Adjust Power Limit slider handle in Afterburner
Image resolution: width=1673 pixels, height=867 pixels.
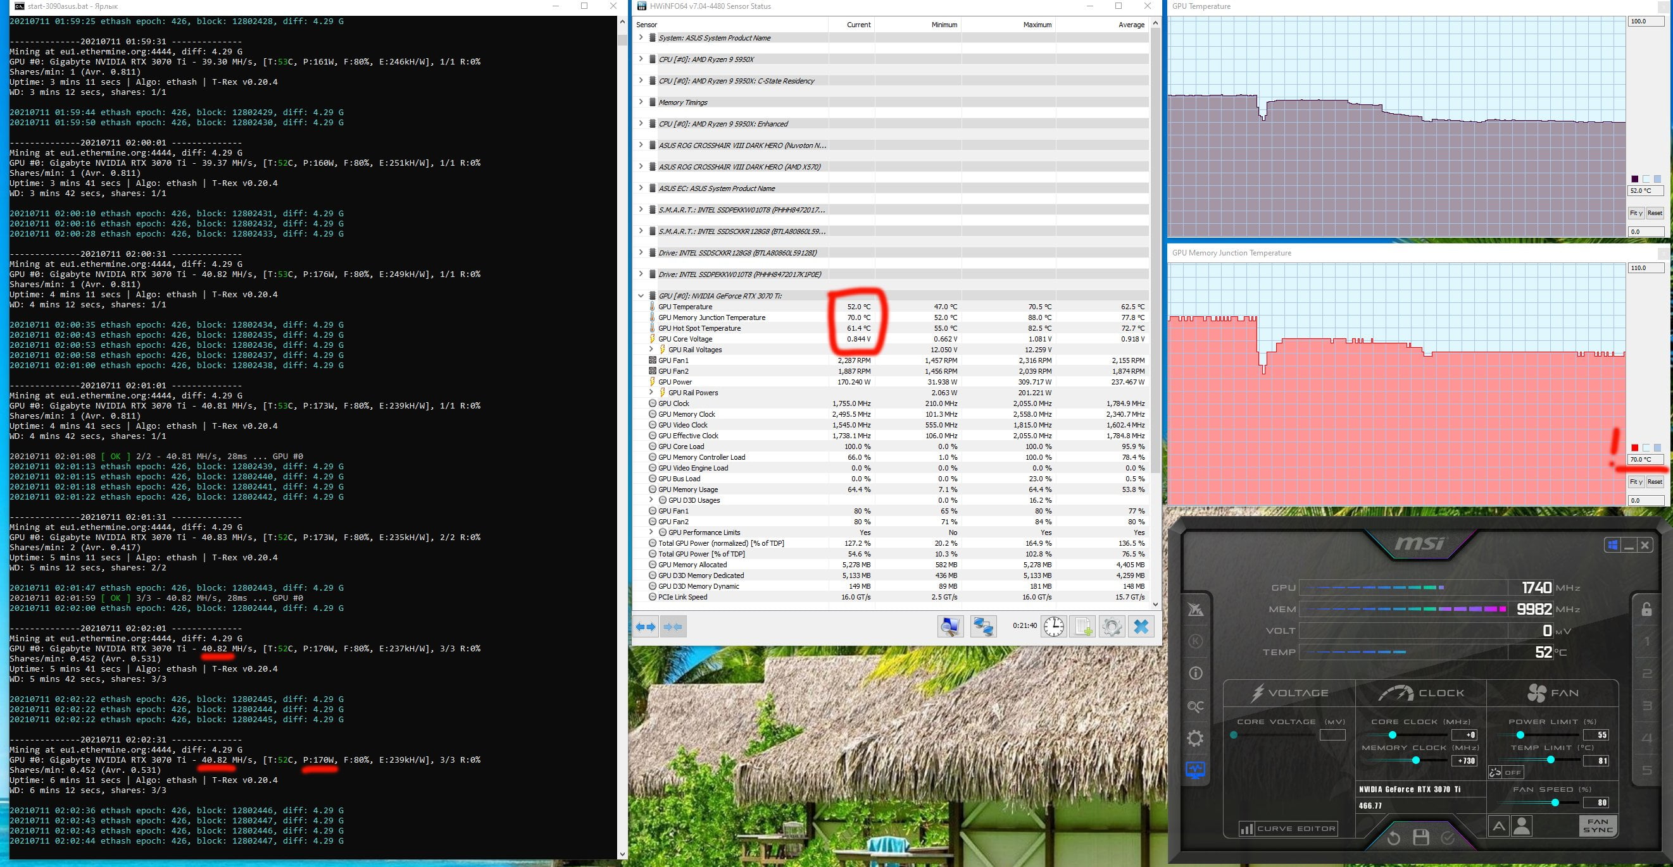click(1520, 735)
